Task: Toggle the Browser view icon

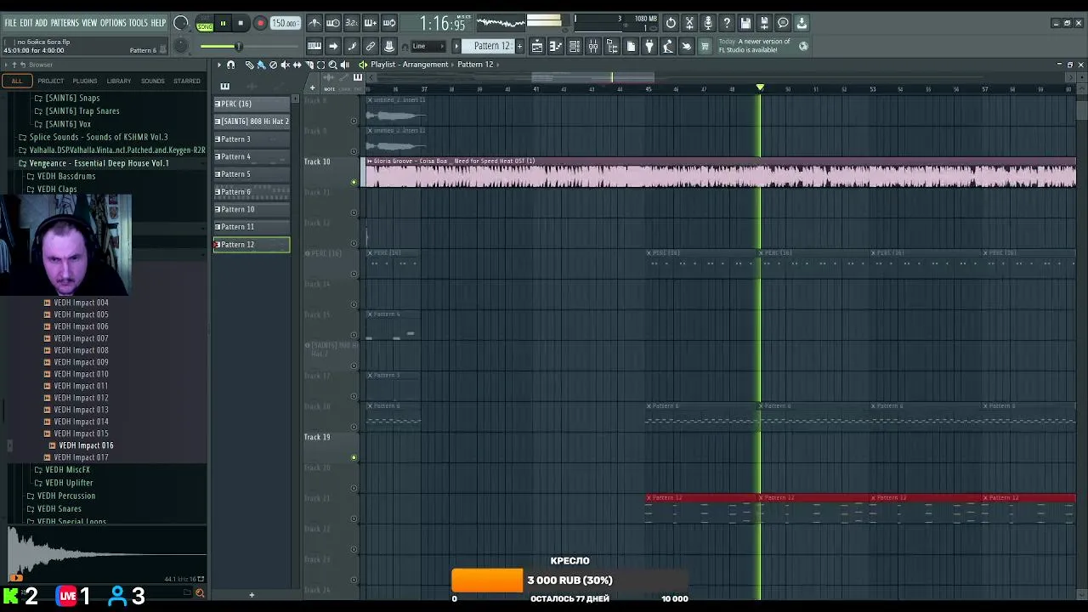Action: 612,46
